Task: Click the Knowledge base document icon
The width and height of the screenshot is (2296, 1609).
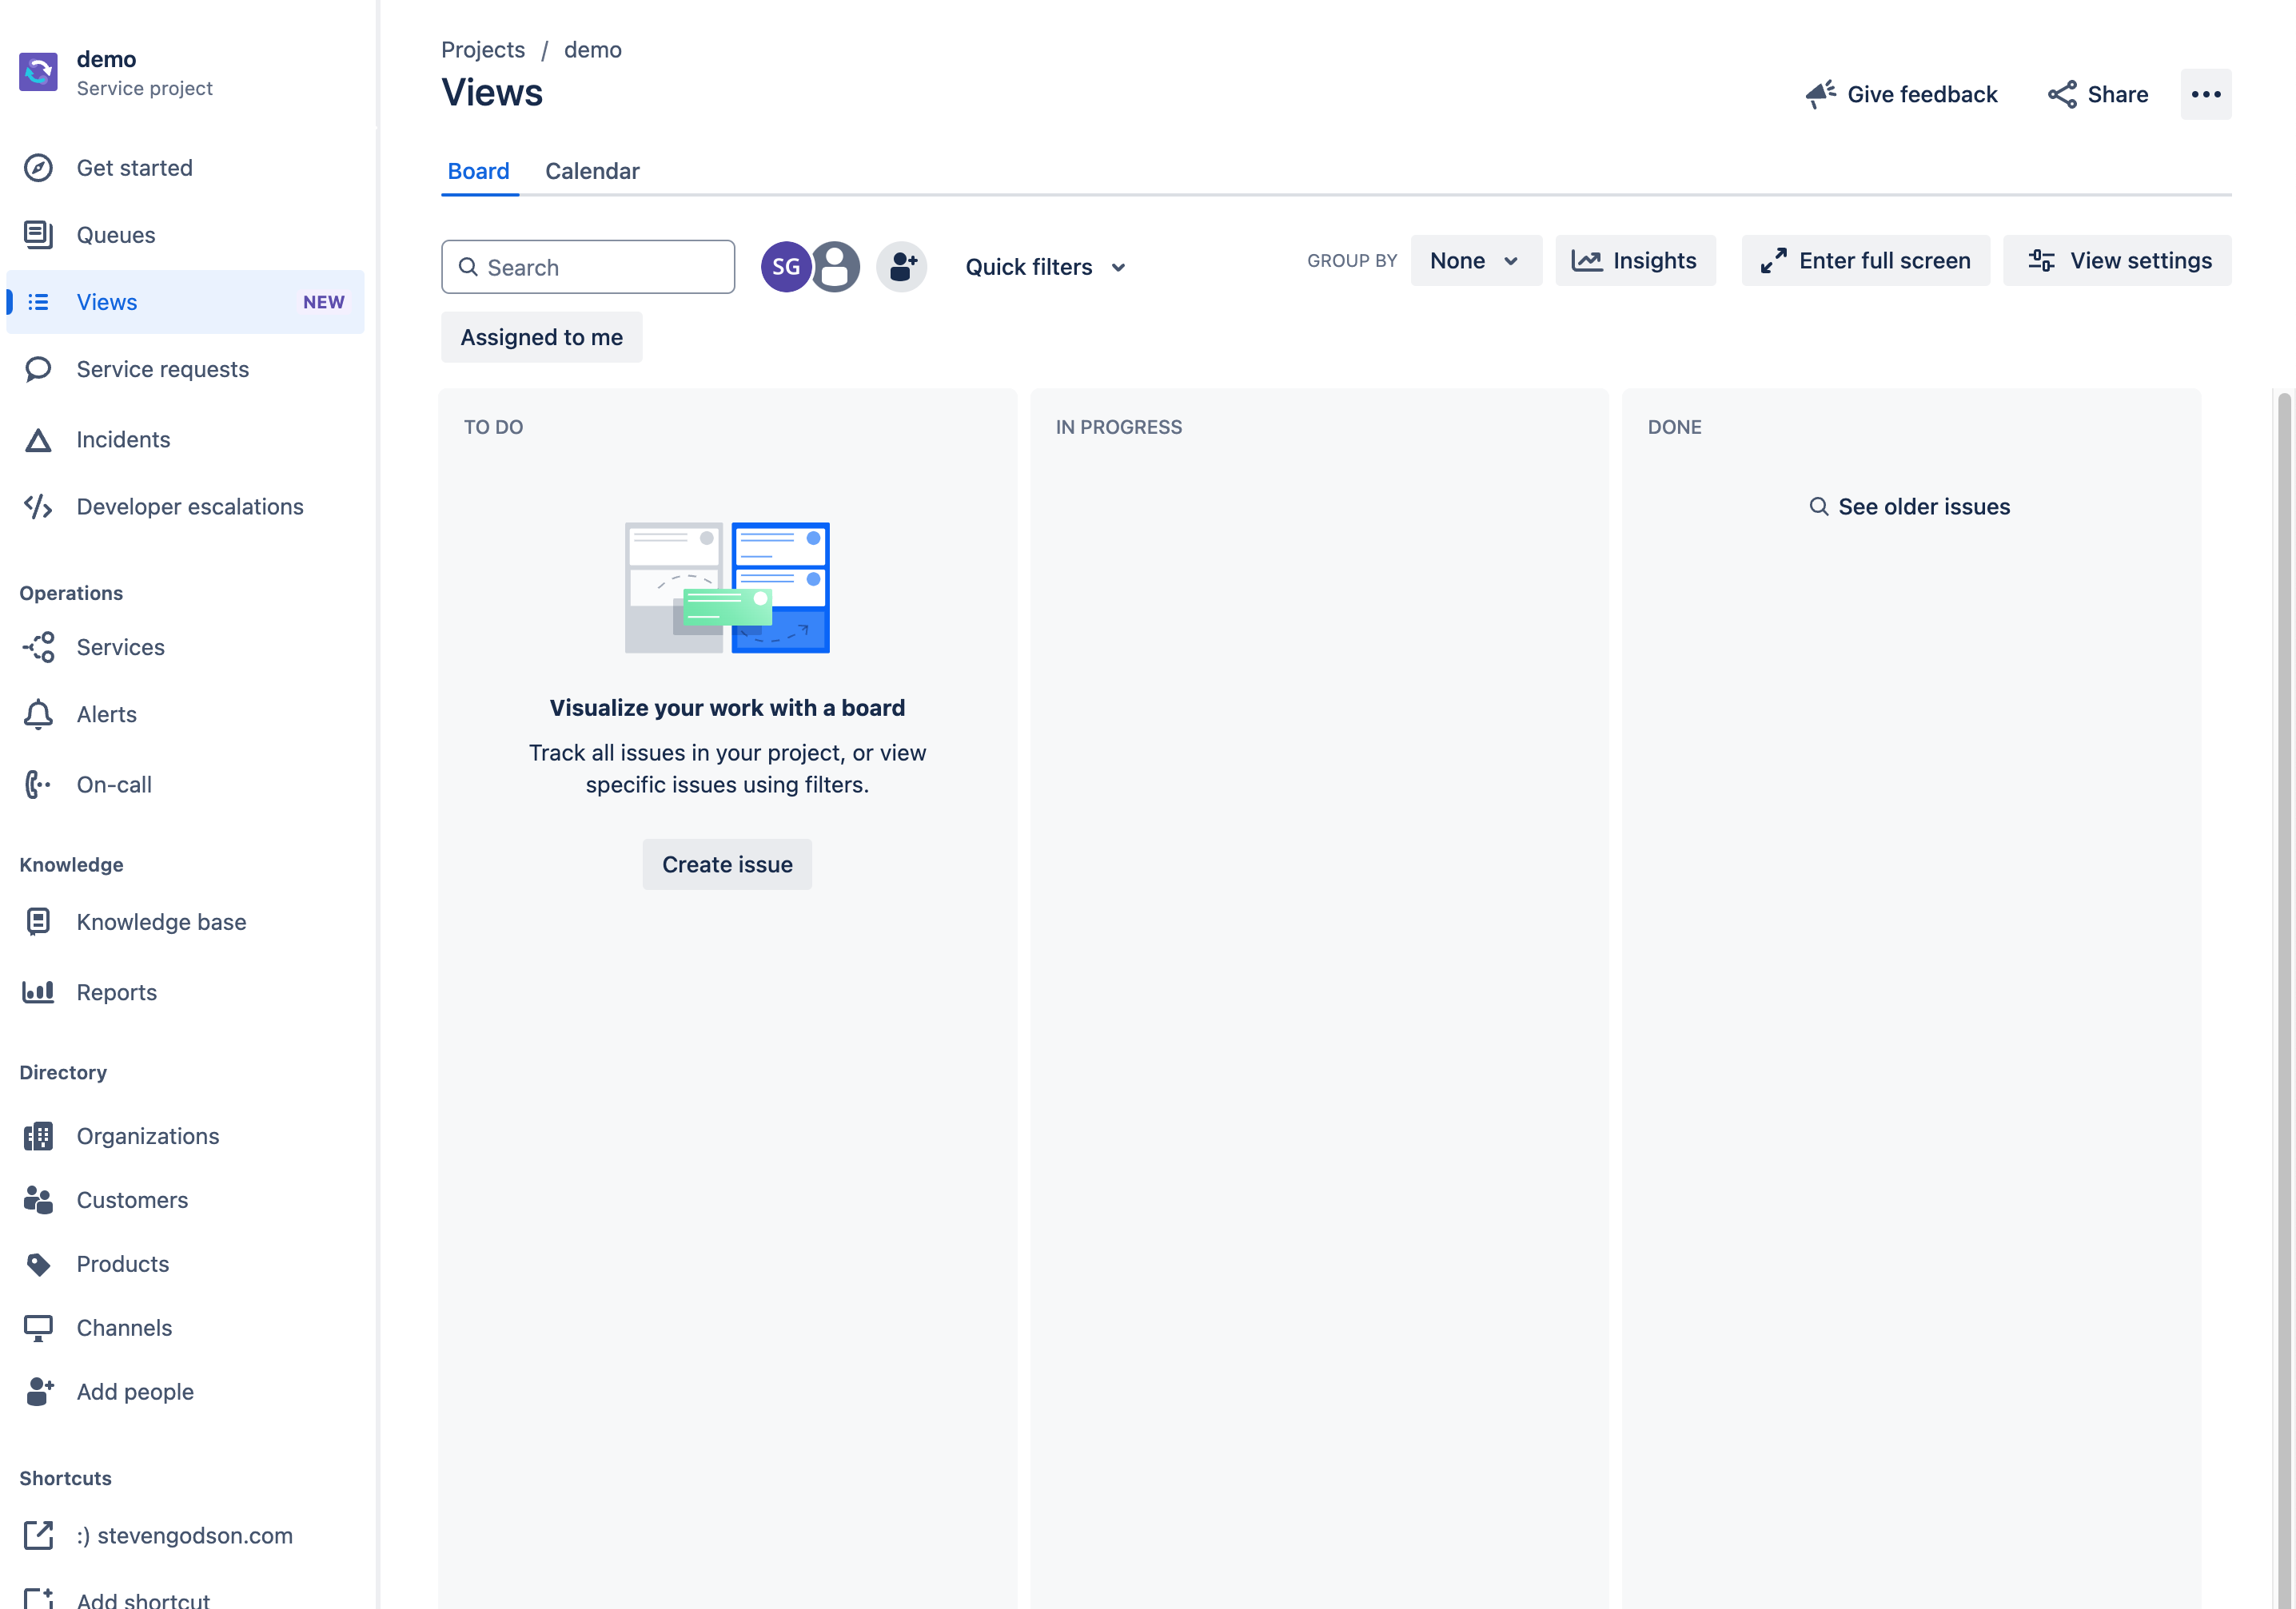Action: [x=38, y=921]
